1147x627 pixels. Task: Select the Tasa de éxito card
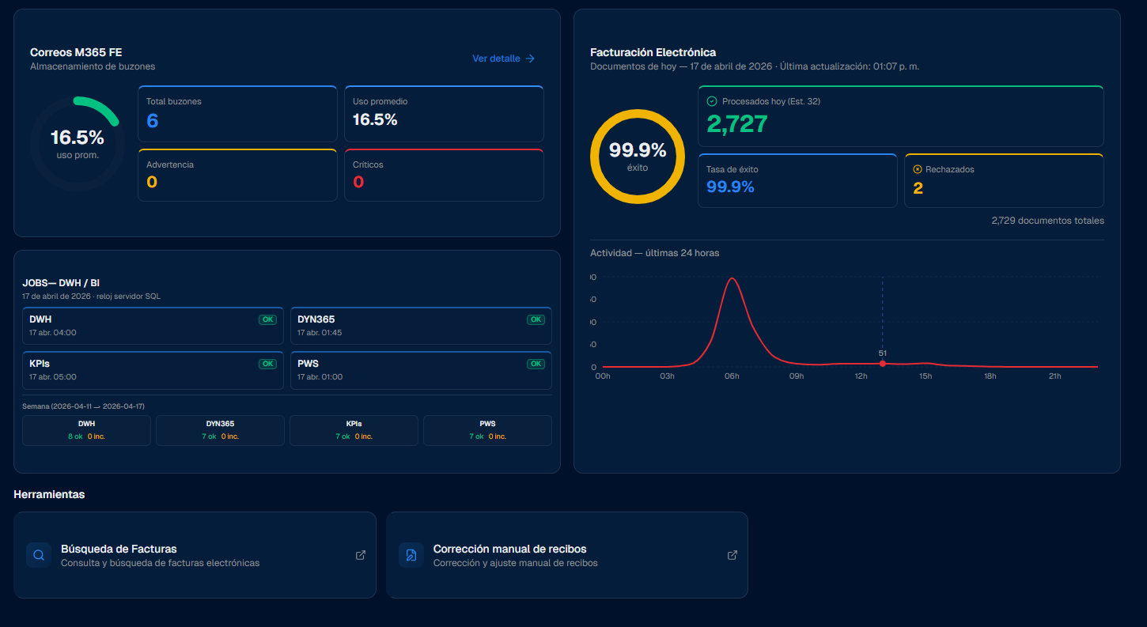797,180
